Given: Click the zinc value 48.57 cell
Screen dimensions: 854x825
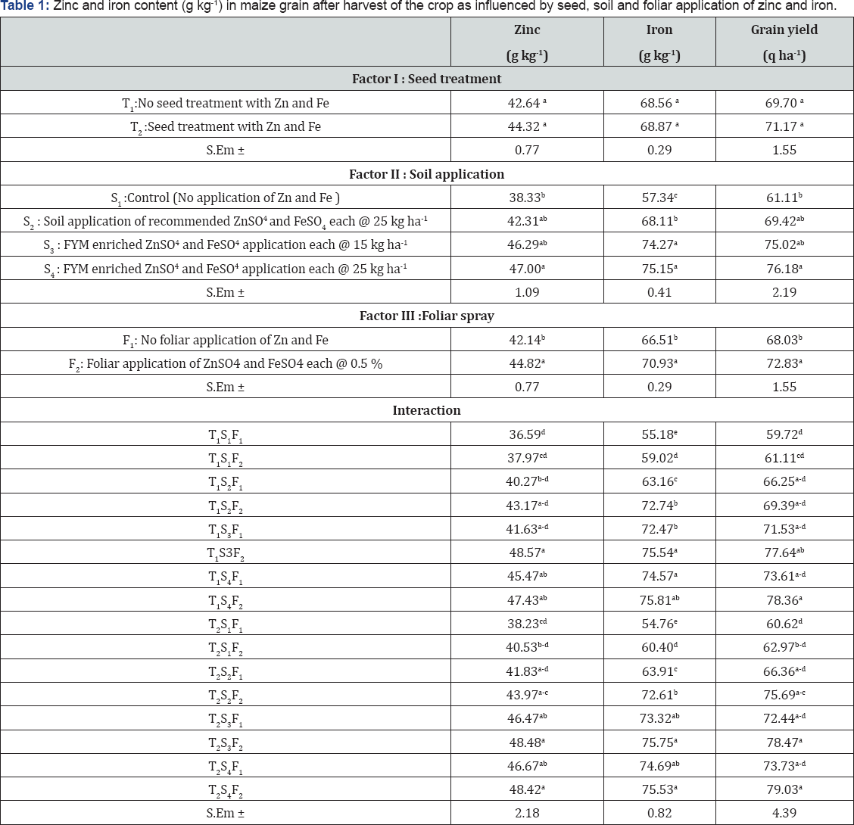Looking at the screenshot, I should point(527,553).
